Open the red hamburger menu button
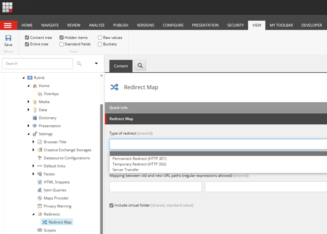 tap(8, 25)
